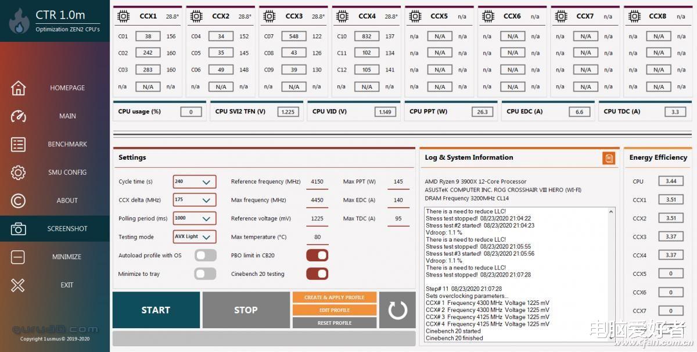Click the circular refresh arrow button
The image size is (697, 352).
[398, 310]
